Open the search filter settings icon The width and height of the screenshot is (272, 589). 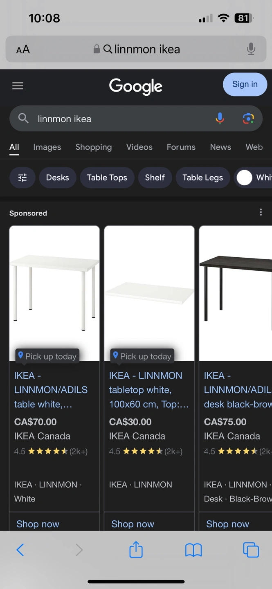click(x=22, y=178)
